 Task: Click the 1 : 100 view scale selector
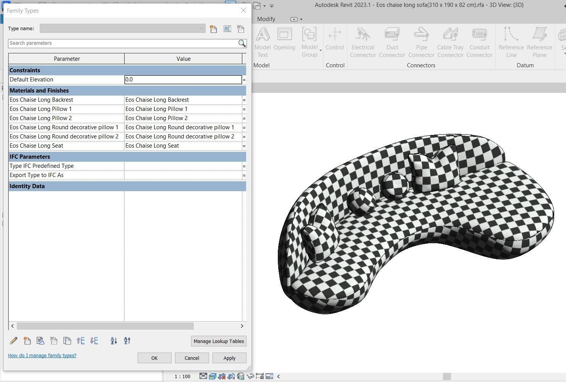coord(182,376)
